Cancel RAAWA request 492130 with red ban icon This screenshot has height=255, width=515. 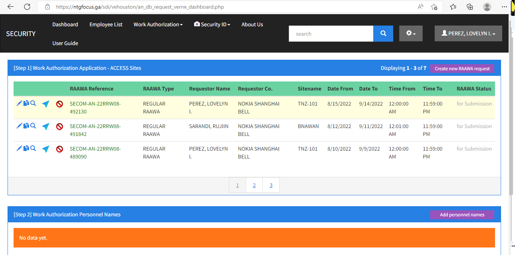tap(60, 104)
